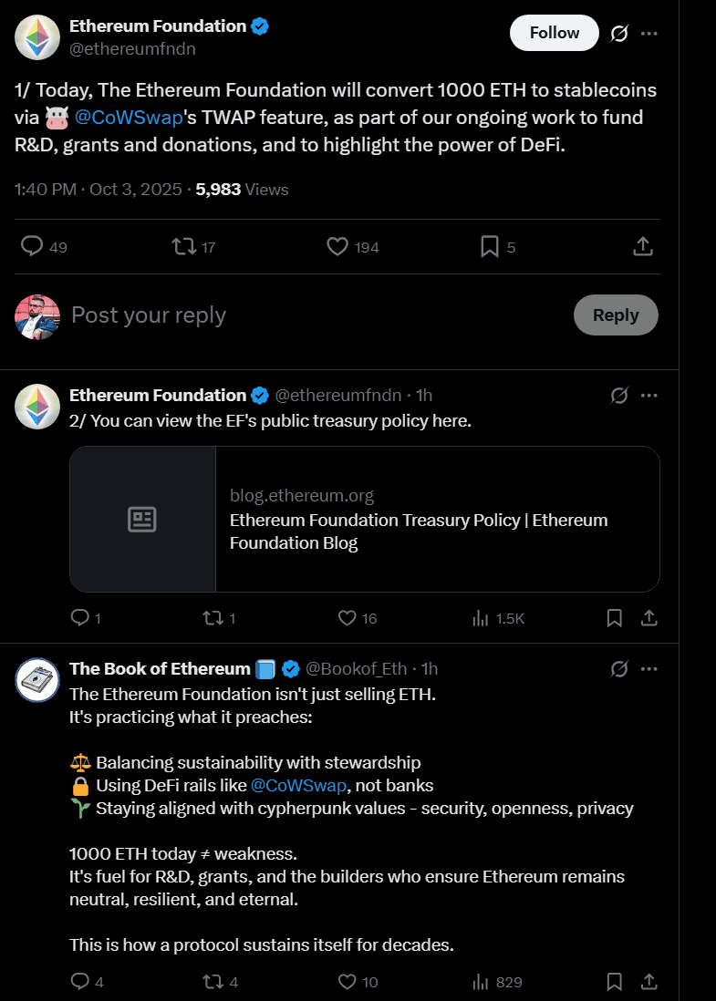Click the Follow button for Ethereum Foundation
Image resolution: width=716 pixels, height=1001 pixels.
554,32
